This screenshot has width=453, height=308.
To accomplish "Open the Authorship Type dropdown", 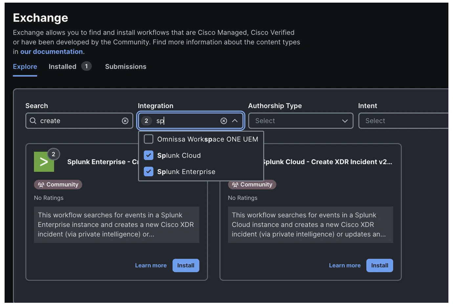I will coord(300,121).
